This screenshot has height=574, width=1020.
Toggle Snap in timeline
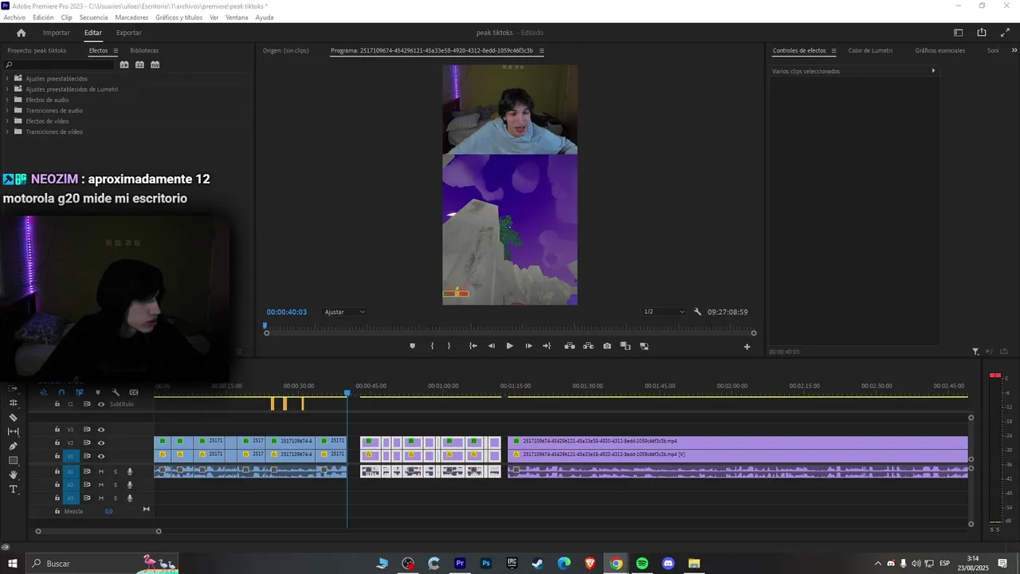(61, 392)
